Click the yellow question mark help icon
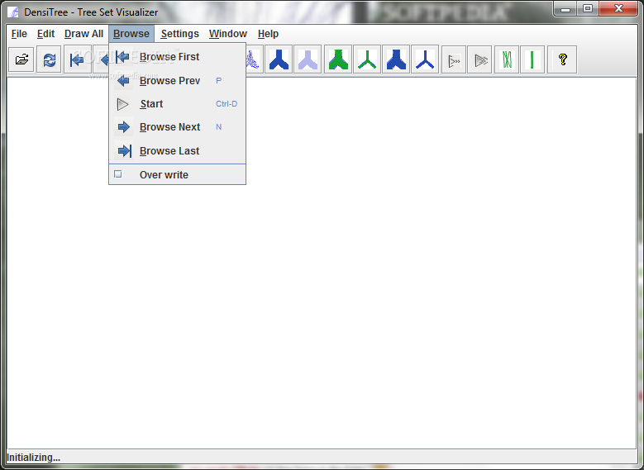644x470 pixels. [562, 60]
